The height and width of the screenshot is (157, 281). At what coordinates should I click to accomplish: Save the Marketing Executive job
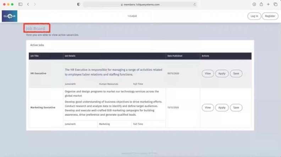point(236,107)
